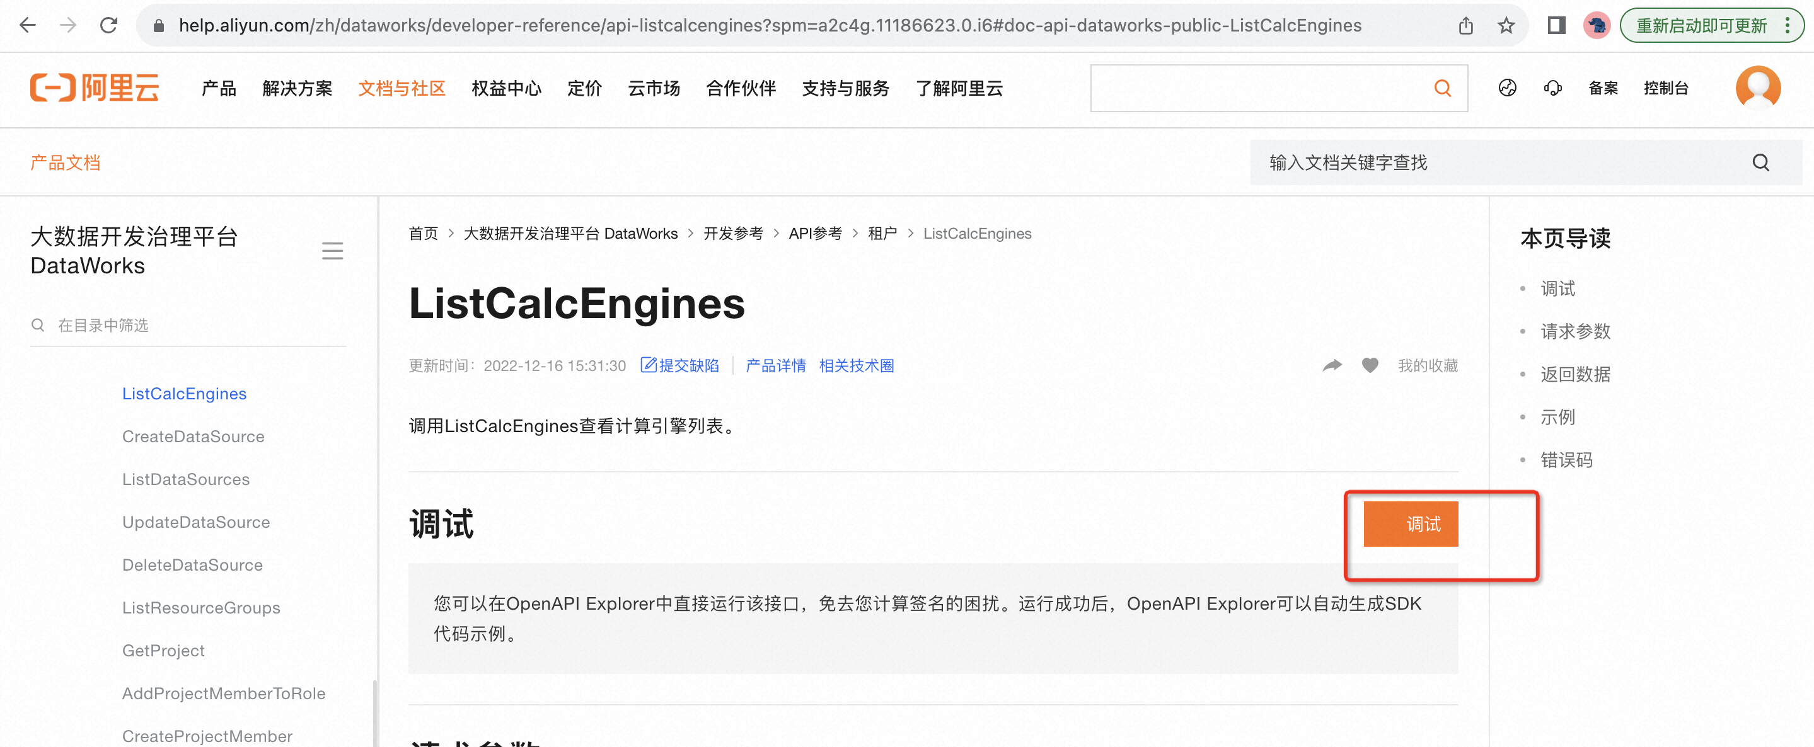Go back with the browser back arrow
1814x747 pixels.
click(x=28, y=26)
